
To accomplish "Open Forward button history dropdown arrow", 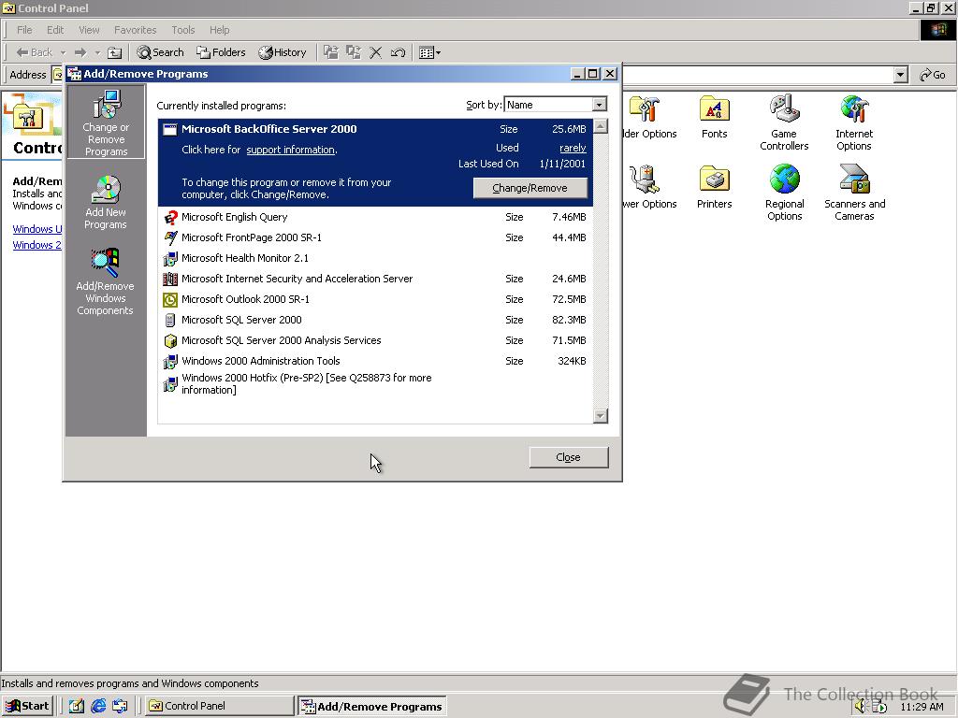I will [97, 52].
